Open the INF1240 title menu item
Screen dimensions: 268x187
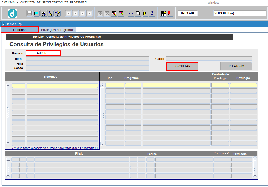click(44, 3)
